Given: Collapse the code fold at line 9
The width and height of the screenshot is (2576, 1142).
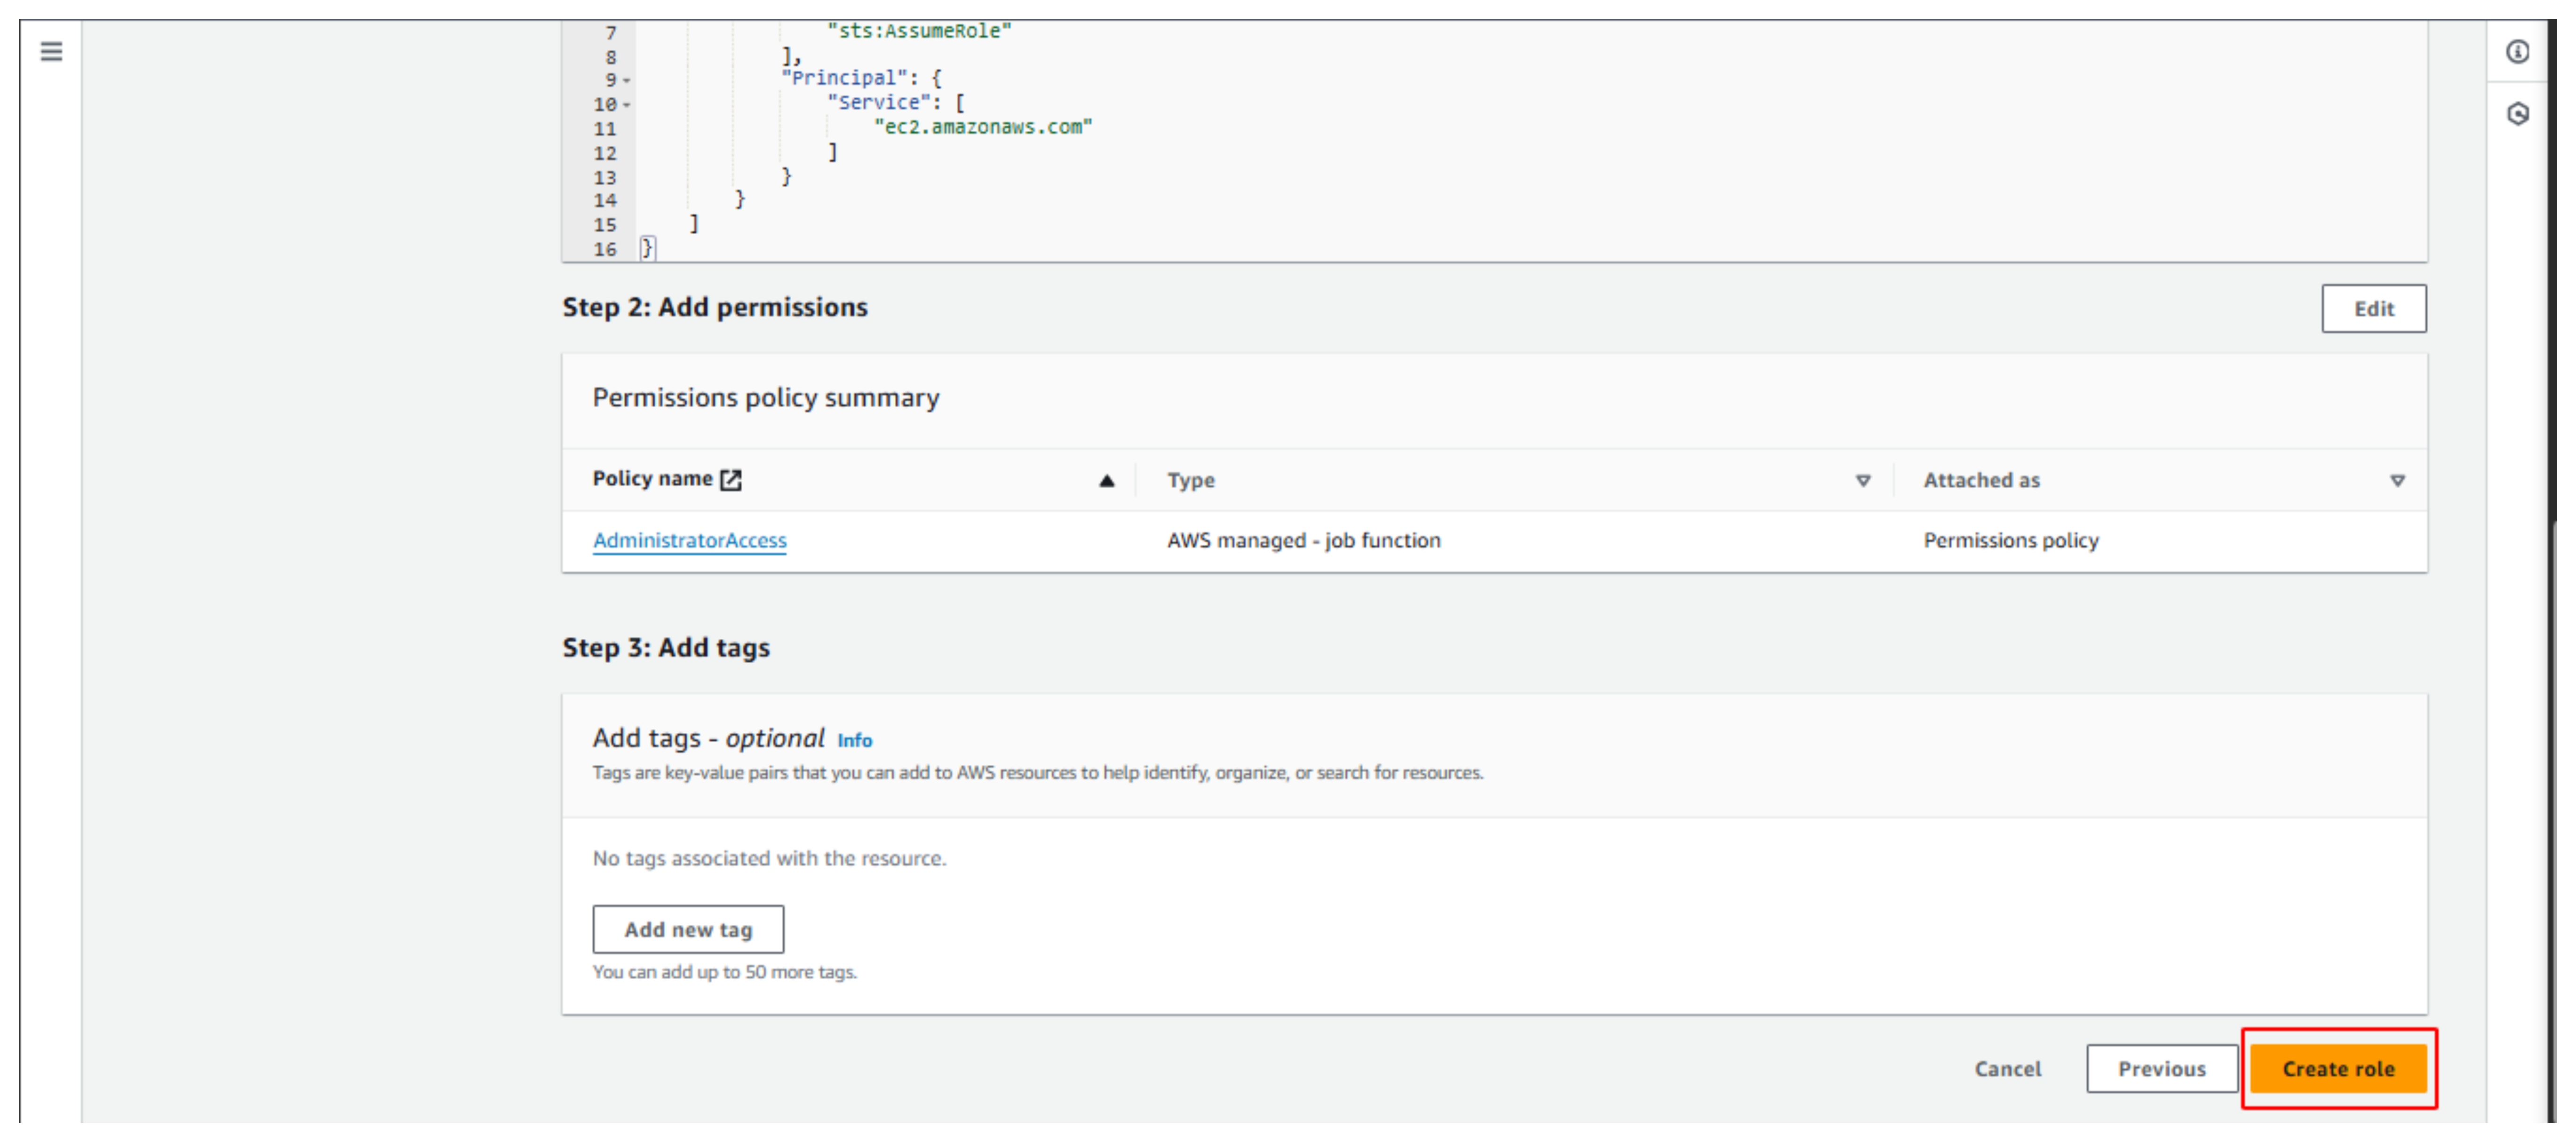Looking at the screenshot, I should (627, 80).
